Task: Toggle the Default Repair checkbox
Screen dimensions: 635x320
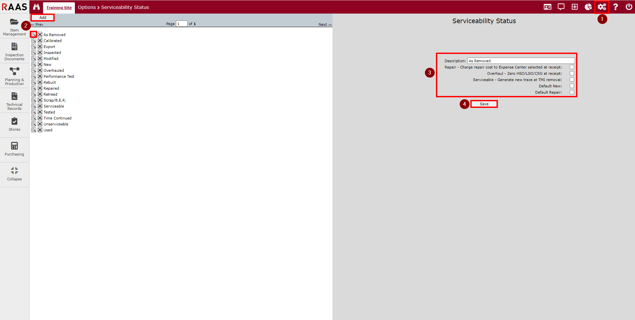Action: pos(572,92)
